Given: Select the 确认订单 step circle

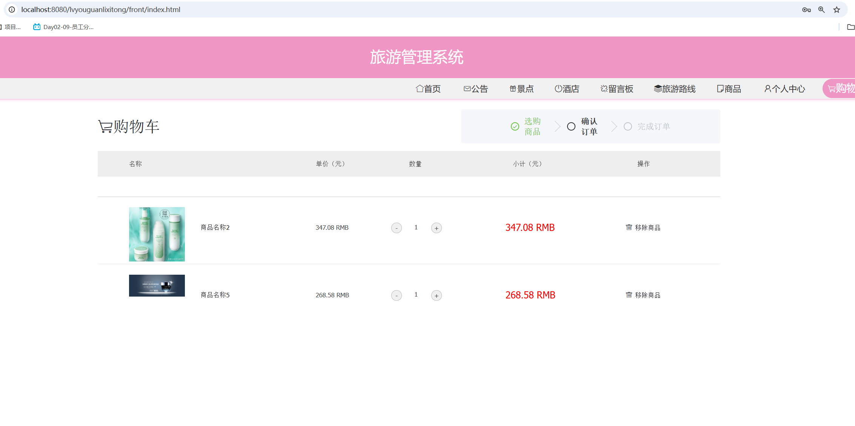Looking at the screenshot, I should (x=571, y=126).
